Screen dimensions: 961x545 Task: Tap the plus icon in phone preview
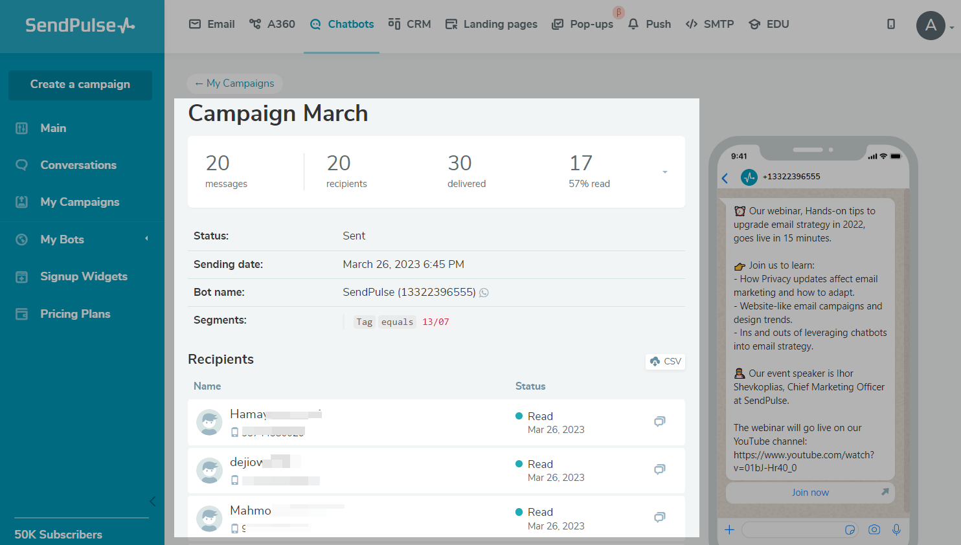point(729,529)
